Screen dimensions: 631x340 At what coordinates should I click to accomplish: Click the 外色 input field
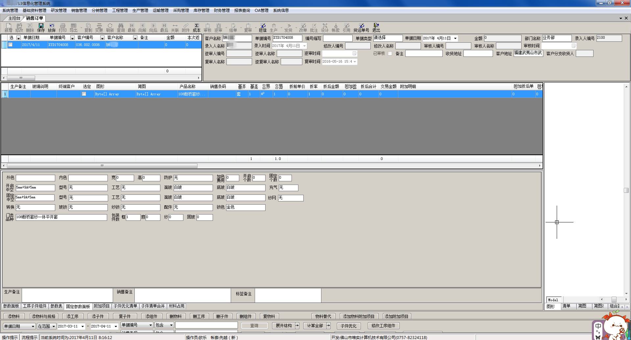[35, 178]
